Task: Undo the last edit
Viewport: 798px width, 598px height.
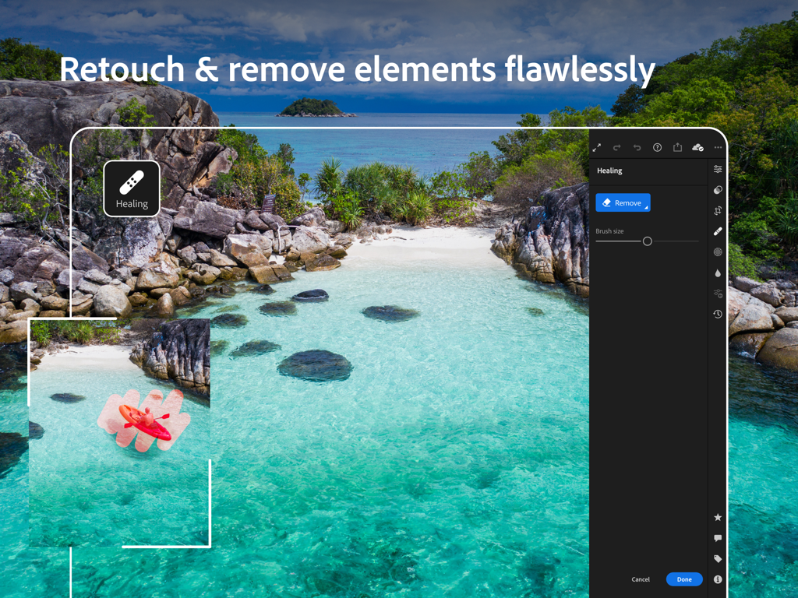Action: pos(637,147)
